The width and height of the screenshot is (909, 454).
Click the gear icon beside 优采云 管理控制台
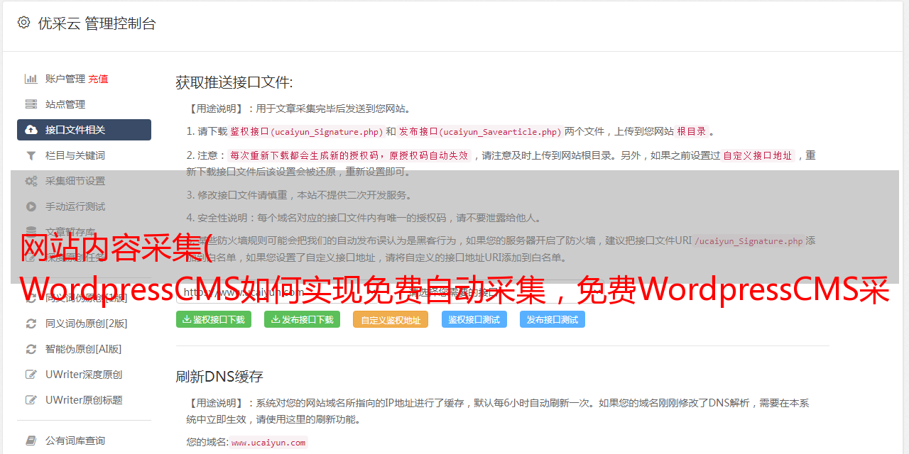(x=24, y=23)
